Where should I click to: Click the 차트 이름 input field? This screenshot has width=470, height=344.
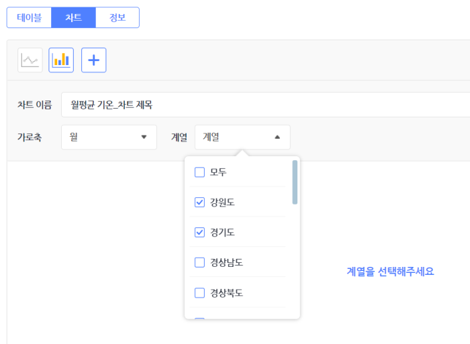[266, 105]
